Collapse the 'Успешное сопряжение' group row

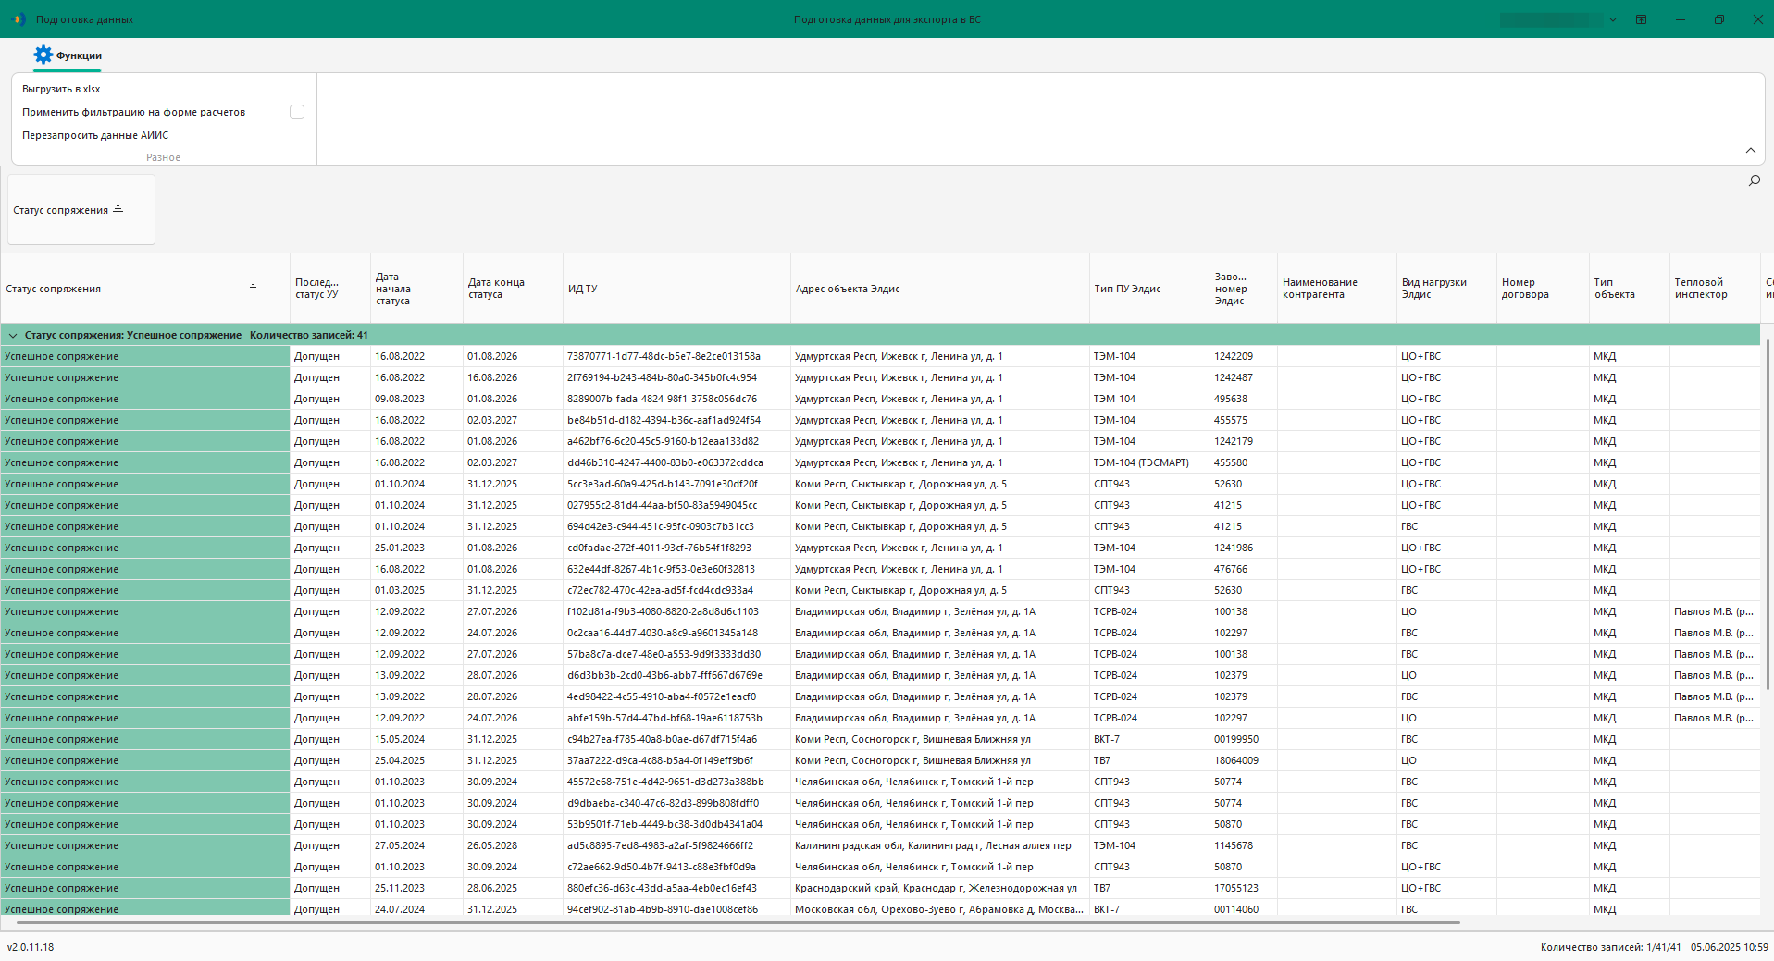13,336
